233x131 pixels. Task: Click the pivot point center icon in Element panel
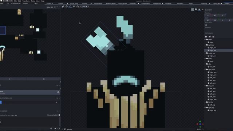tap(206, 25)
